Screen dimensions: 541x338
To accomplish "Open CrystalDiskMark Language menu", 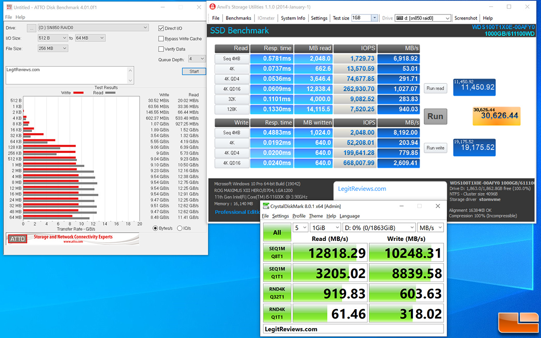I will (x=349, y=216).
